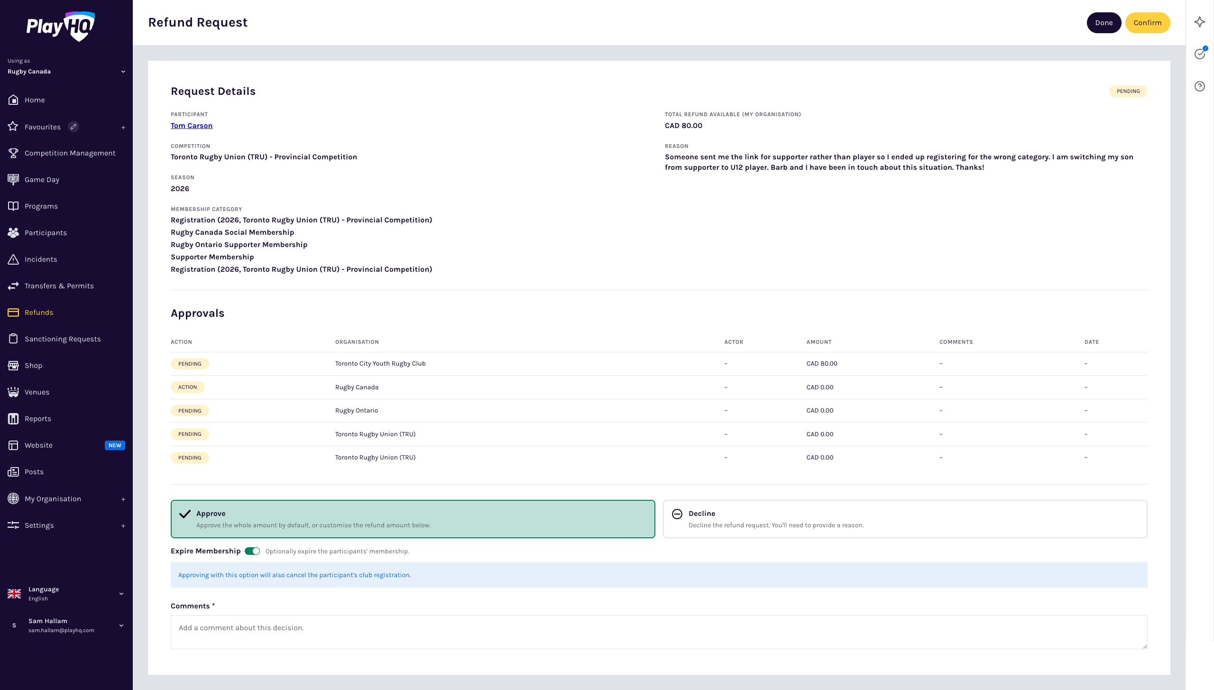Click the Game Day scoreboard icon
Viewport: 1214px width, 690px height.
13,180
